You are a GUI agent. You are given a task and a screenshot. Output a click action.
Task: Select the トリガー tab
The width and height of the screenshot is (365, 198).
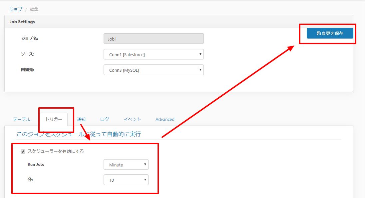tap(54, 119)
